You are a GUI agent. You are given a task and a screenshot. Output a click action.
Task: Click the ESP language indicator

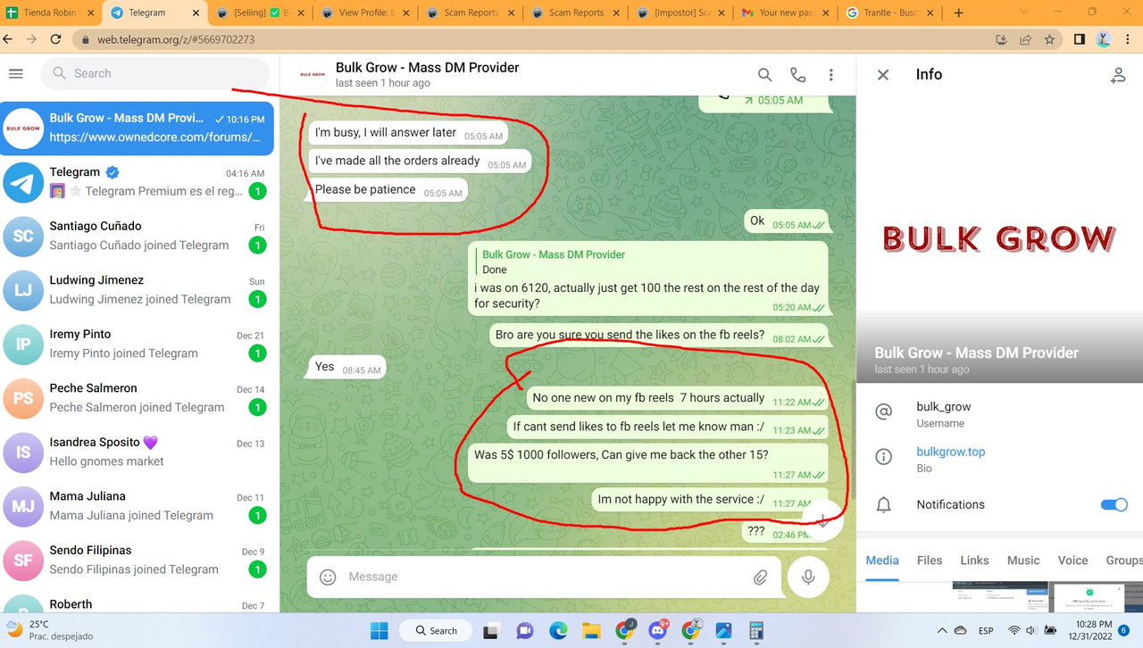[986, 630]
